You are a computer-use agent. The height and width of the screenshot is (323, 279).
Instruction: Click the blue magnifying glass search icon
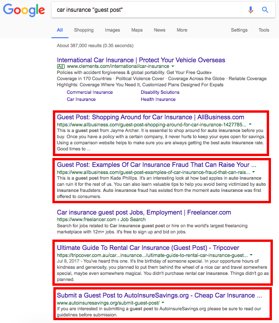click(265, 10)
